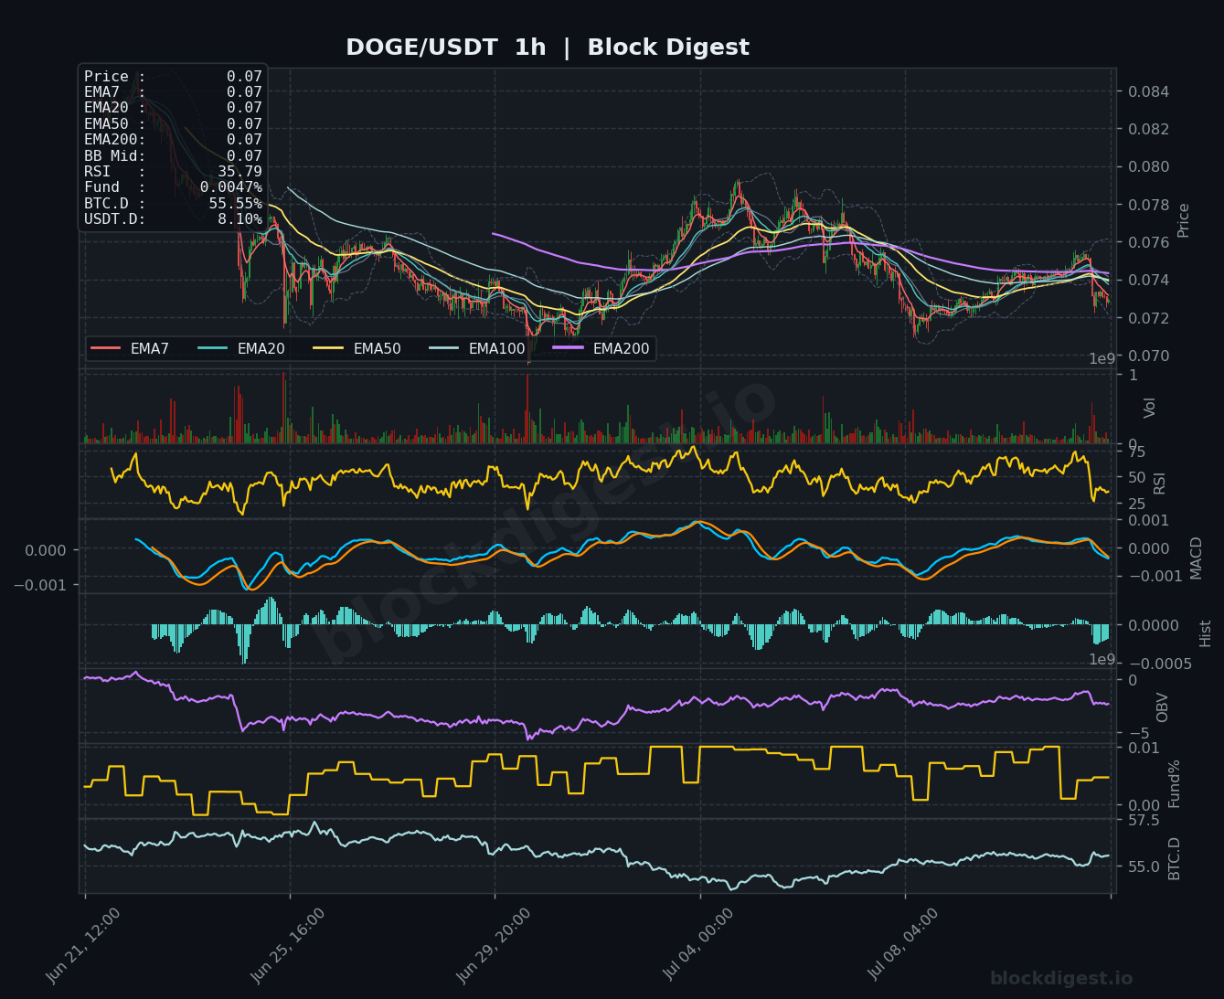
Task: Click the 0.084 price axis tick
Action: click(x=1148, y=91)
